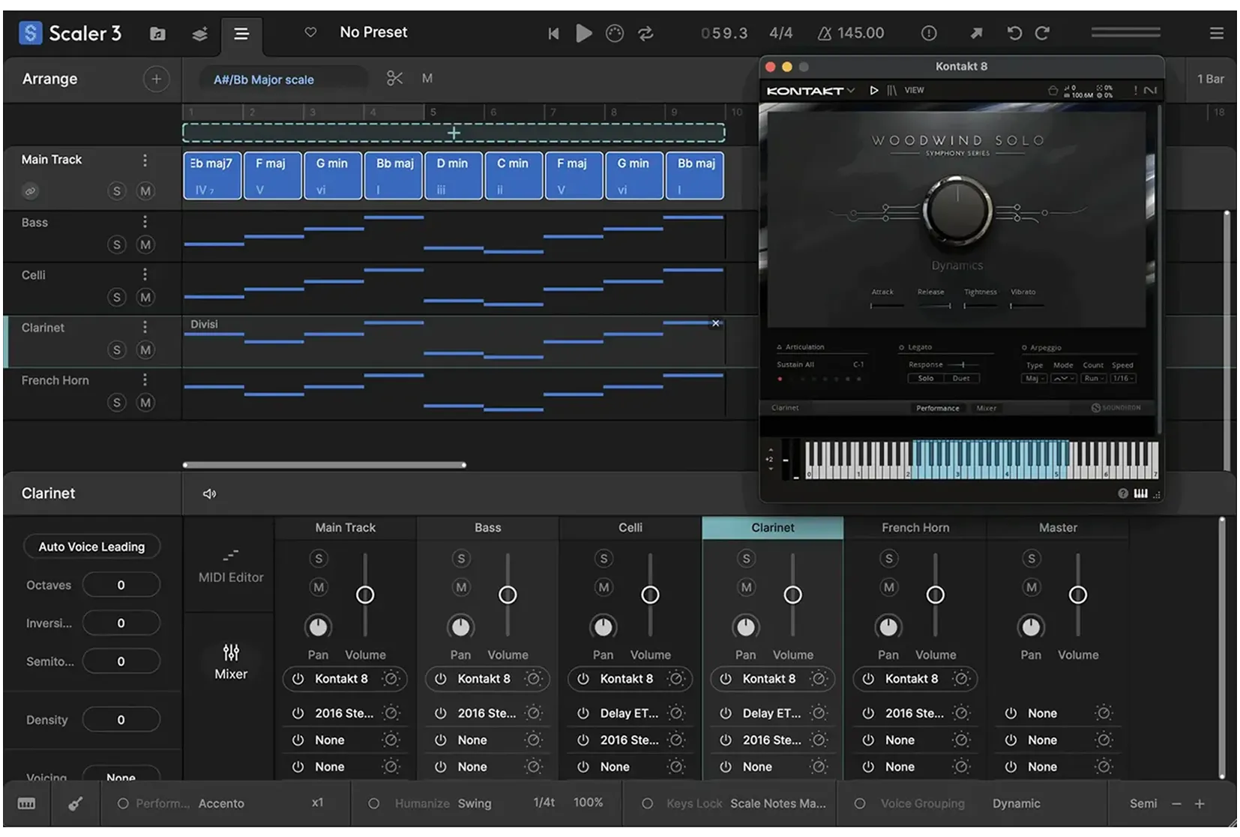Screen dimensions: 1240x837
Task: Open the Auto Voice Leading dropdown
Action: (91, 547)
